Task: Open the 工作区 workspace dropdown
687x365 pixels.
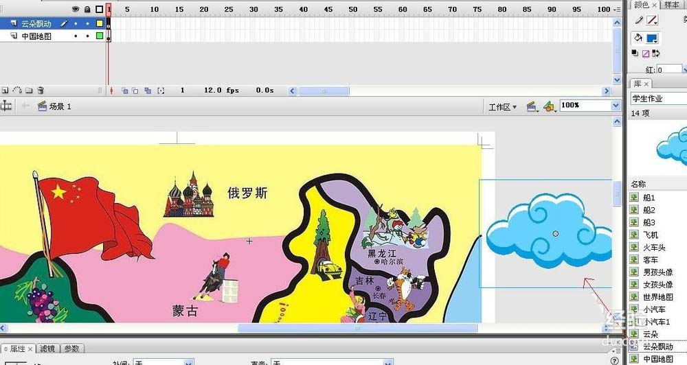Action: (503, 106)
